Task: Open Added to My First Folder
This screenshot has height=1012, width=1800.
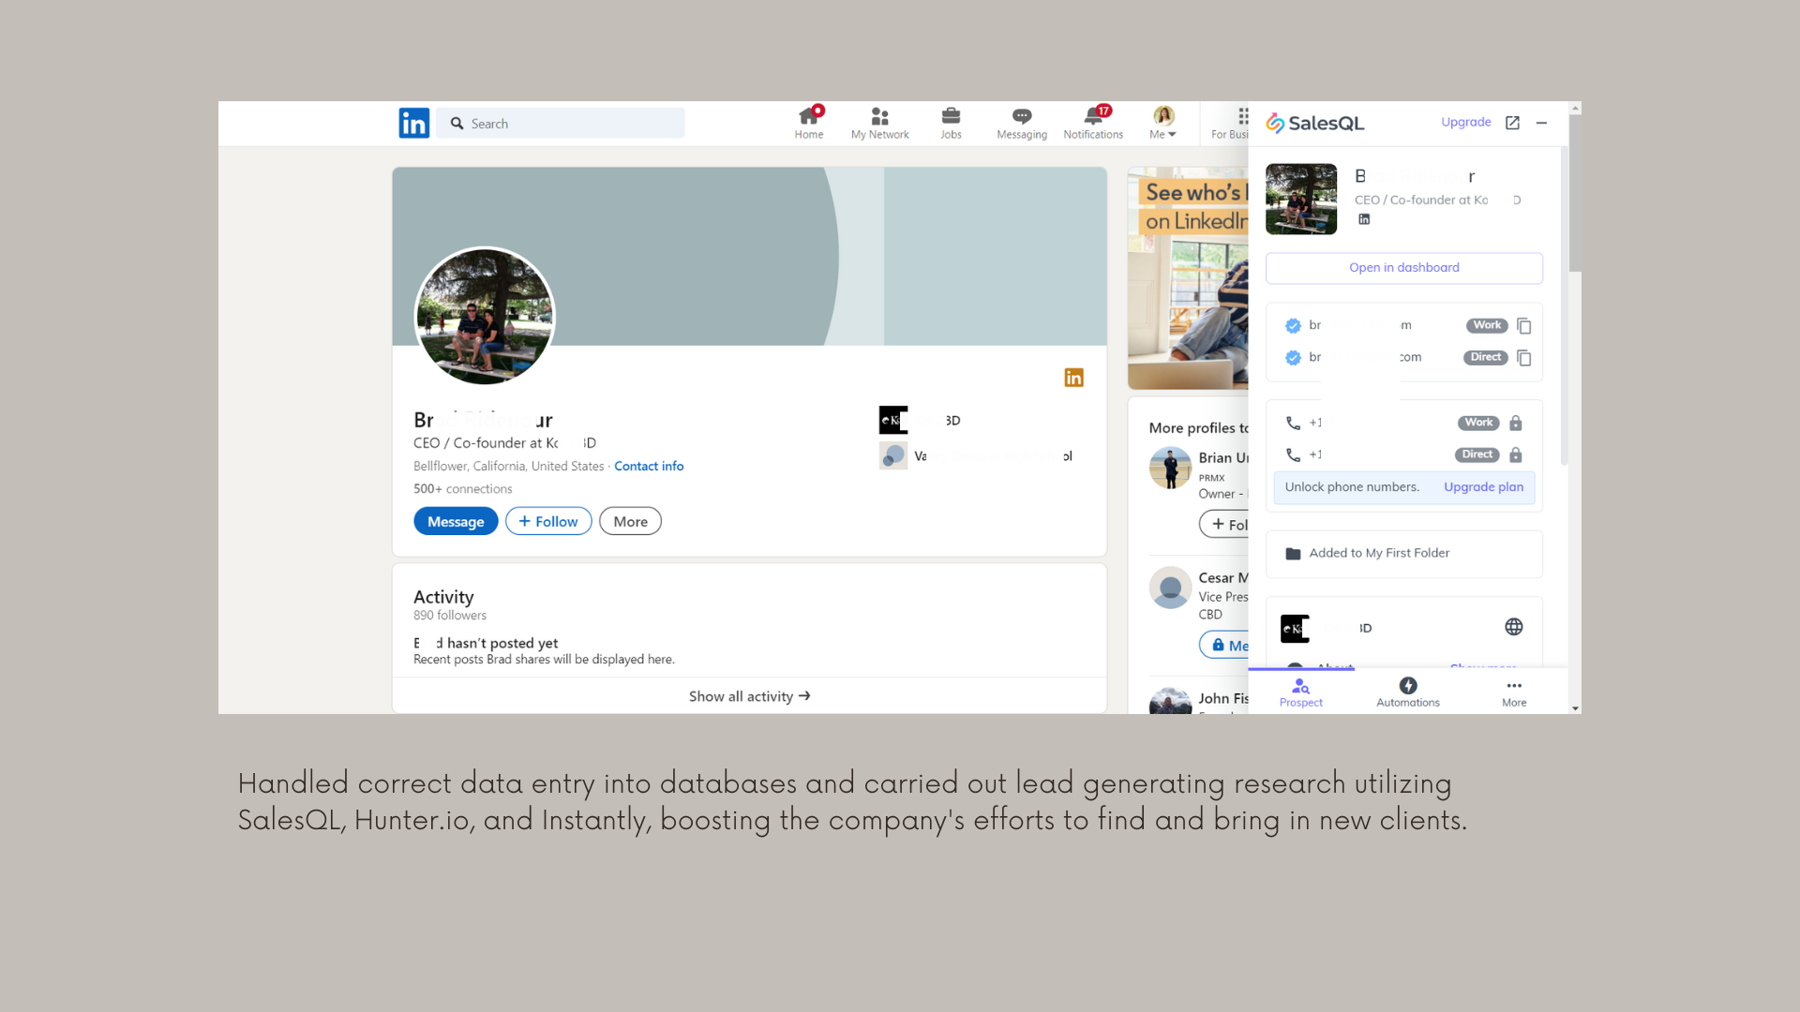Action: coord(1404,554)
